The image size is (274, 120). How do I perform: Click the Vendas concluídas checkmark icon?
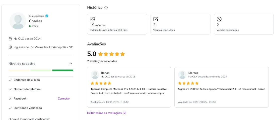[x=156, y=19]
